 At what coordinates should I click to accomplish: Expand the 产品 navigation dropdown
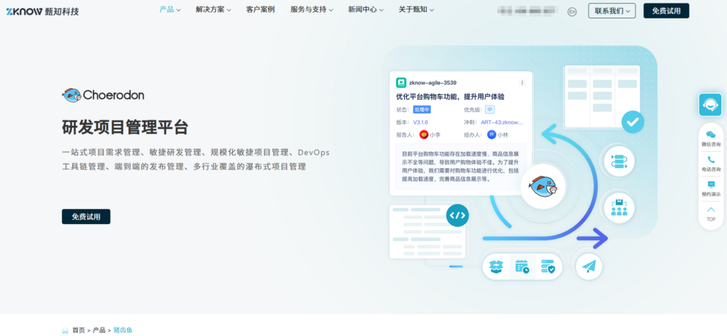[x=170, y=10]
